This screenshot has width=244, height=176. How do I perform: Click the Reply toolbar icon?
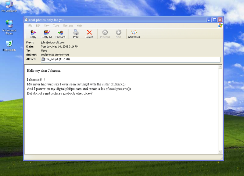pos(33,34)
